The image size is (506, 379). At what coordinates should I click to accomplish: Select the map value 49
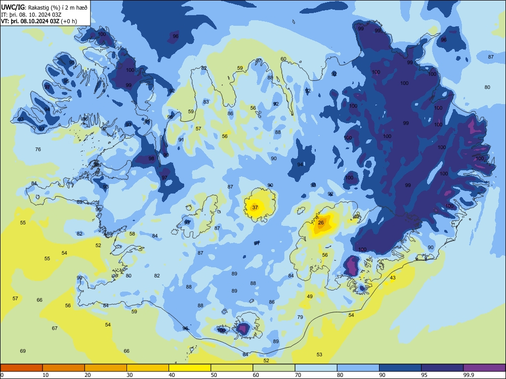pyautogui.click(x=310, y=297)
